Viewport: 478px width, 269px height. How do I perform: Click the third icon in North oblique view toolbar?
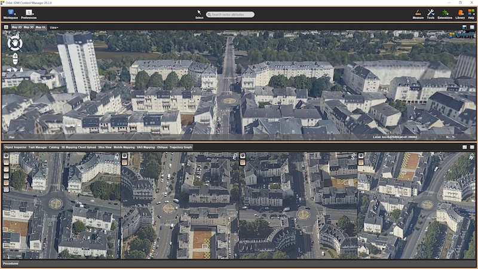[x=6, y=169]
